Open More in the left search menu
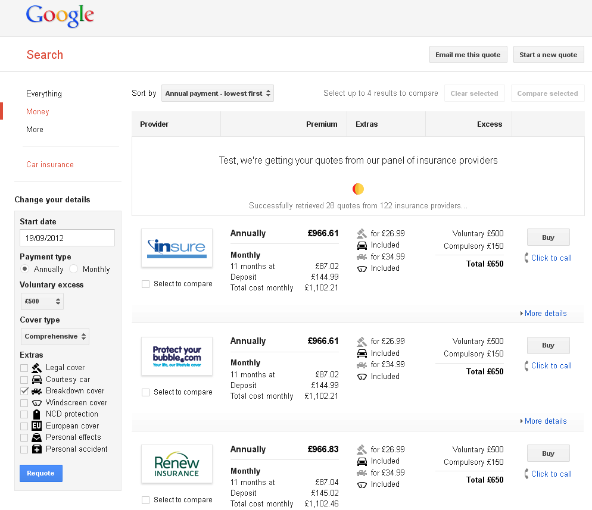This screenshot has width=592, height=510. pos(35,129)
